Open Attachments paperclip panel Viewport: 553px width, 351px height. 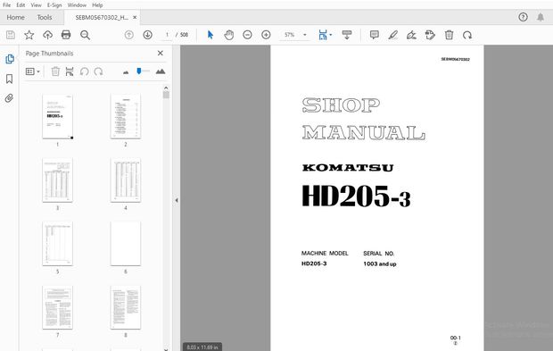(x=9, y=98)
